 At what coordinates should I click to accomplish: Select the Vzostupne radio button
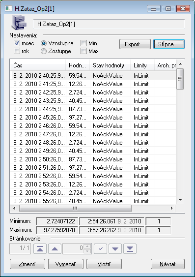pos(44,43)
